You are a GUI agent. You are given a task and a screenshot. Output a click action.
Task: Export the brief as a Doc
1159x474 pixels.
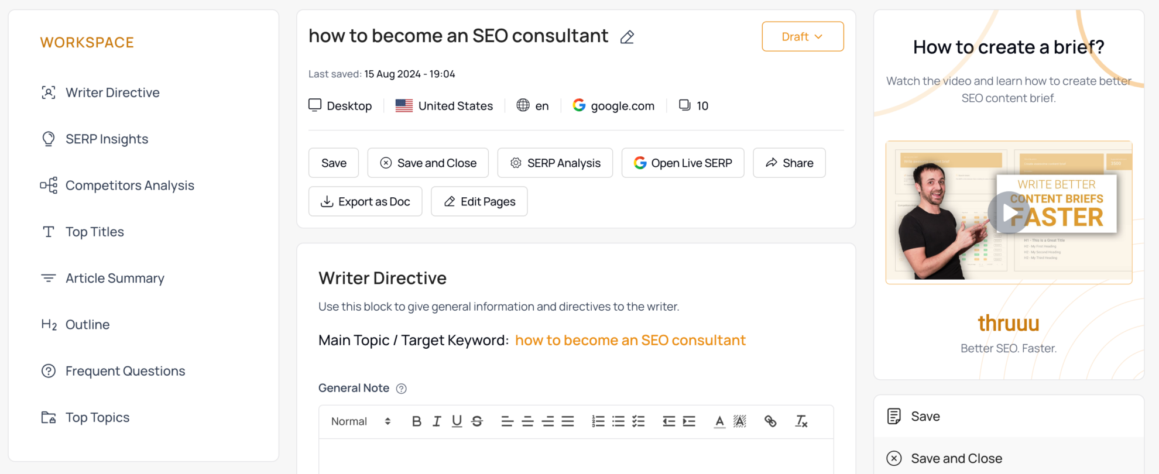[x=365, y=201]
